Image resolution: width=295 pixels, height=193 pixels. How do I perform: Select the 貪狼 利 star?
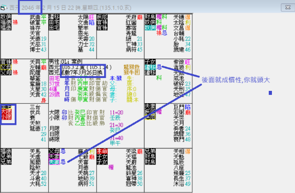click(x=182, y=67)
